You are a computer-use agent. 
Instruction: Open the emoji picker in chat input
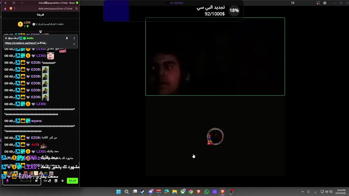(x=36, y=181)
